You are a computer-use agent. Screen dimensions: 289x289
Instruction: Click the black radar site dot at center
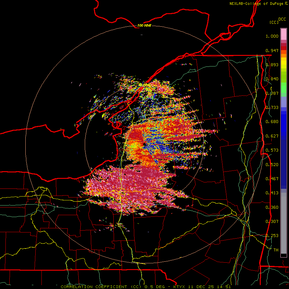[144, 144]
